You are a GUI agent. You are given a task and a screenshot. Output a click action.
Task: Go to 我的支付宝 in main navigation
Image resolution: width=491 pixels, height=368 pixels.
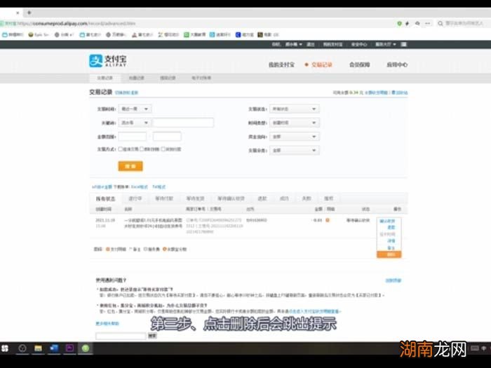(x=281, y=64)
